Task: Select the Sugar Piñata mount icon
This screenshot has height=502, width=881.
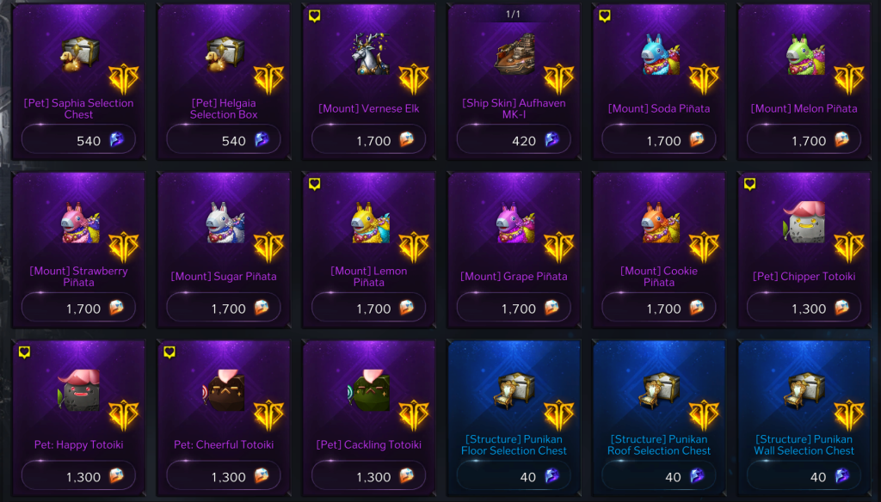Action: coord(225,223)
